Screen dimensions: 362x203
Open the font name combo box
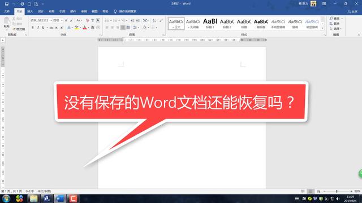coord(41,20)
